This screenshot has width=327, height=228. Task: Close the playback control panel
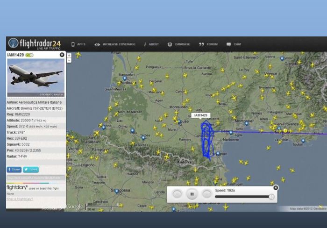(x=276, y=188)
